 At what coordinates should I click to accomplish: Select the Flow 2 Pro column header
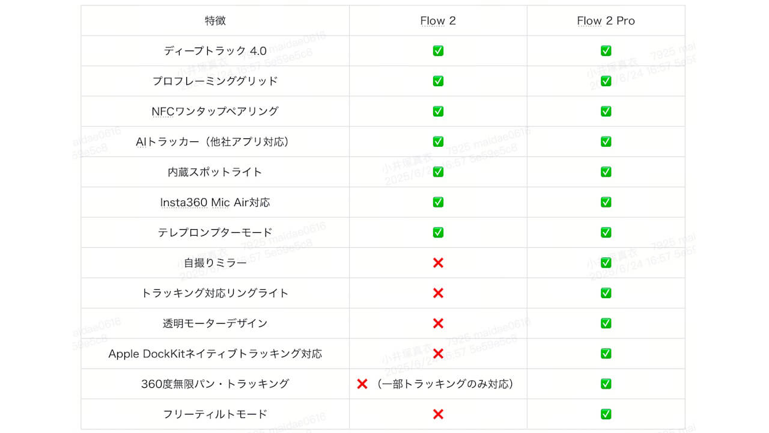point(606,20)
